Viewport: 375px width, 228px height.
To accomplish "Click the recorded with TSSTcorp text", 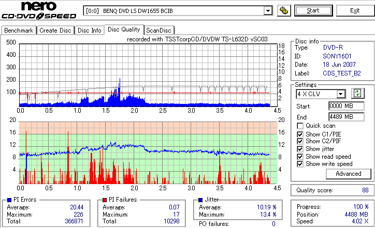I will 197,39.
